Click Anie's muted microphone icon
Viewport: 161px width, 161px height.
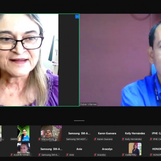tap(67, 155)
